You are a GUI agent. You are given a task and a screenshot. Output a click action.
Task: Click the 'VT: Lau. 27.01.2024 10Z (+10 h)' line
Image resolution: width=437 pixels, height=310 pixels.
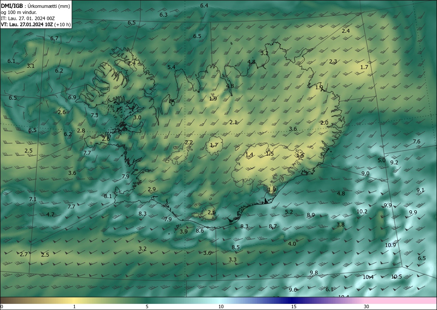pyautogui.click(x=36, y=24)
